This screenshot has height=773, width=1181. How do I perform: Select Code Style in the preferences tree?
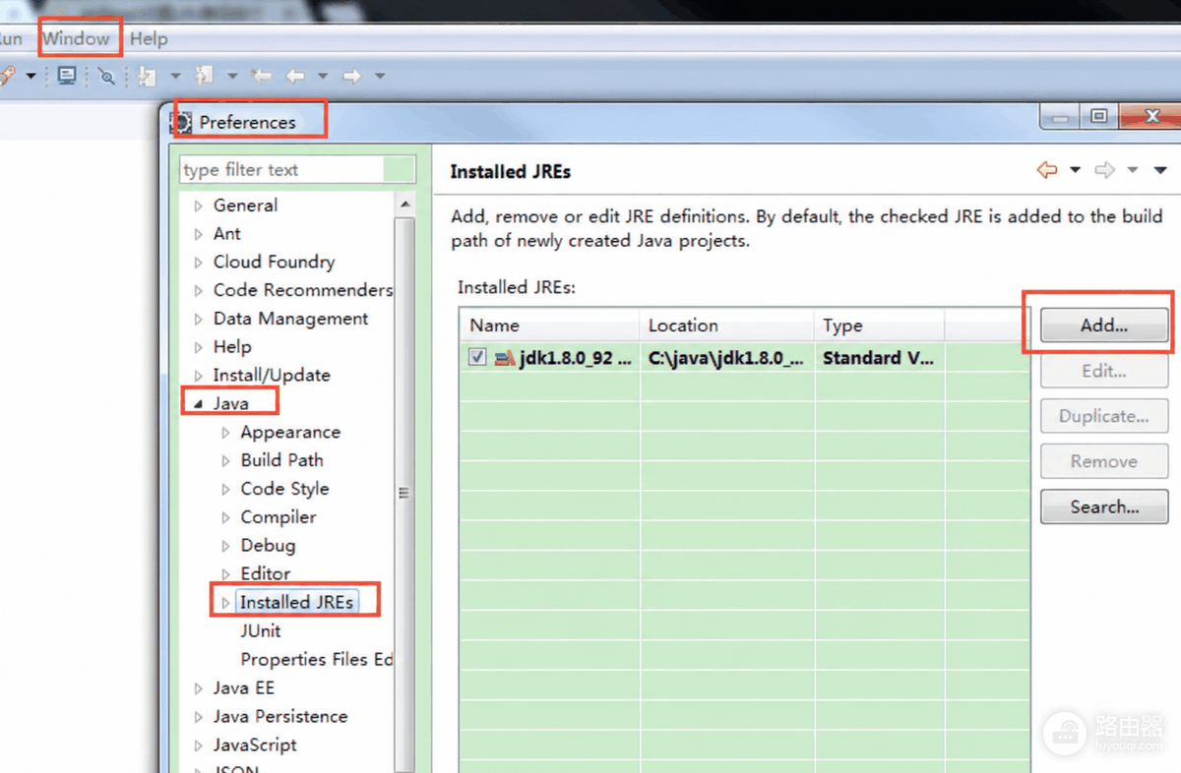tap(284, 489)
